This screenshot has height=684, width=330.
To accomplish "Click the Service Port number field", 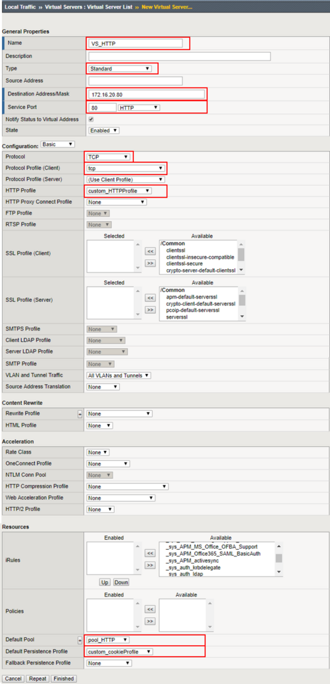I will (x=102, y=108).
